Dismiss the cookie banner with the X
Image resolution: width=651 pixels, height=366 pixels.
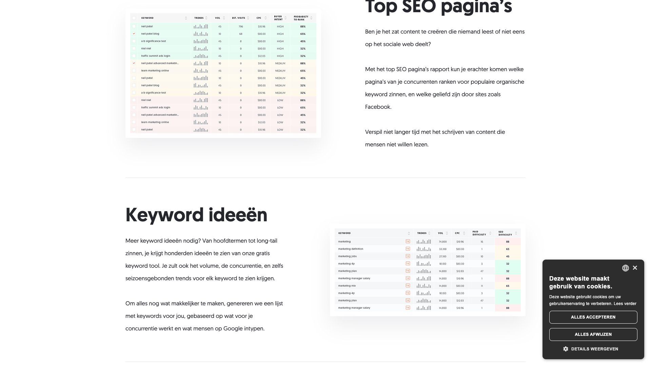(635, 268)
